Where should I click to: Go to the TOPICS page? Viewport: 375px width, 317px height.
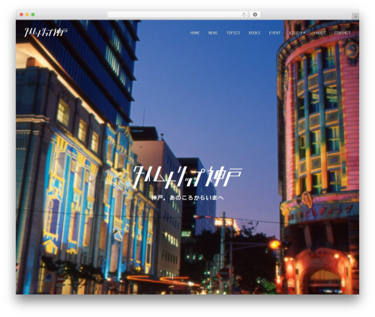(x=233, y=33)
